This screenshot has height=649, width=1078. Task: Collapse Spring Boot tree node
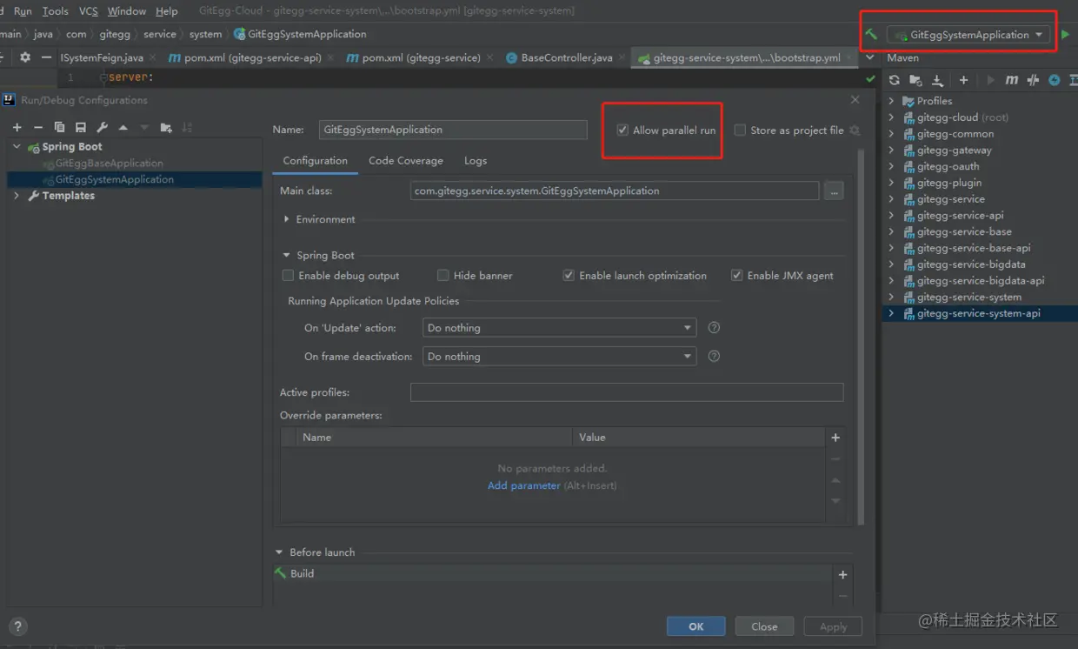17,146
